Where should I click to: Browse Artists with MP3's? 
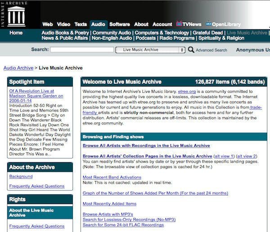pyautogui.click(x=108, y=214)
